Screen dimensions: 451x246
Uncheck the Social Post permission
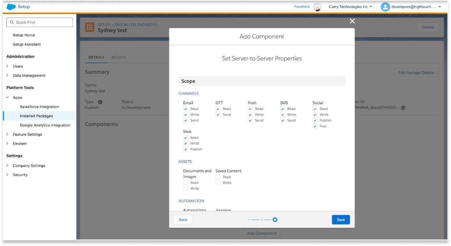click(x=315, y=126)
